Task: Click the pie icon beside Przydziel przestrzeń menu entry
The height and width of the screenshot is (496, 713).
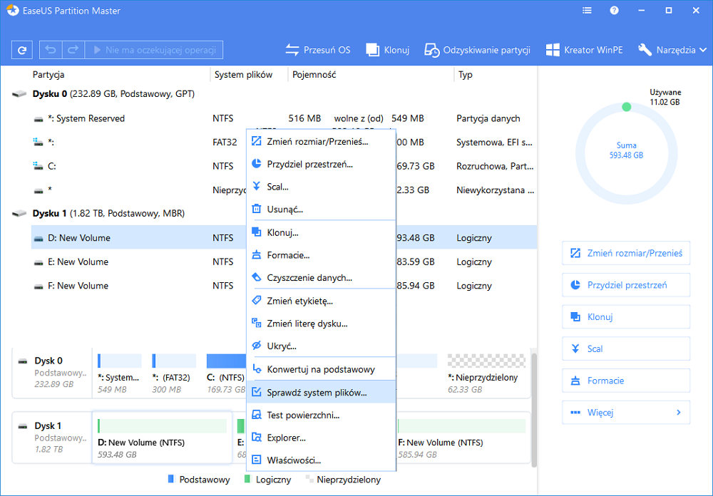Action: (257, 164)
